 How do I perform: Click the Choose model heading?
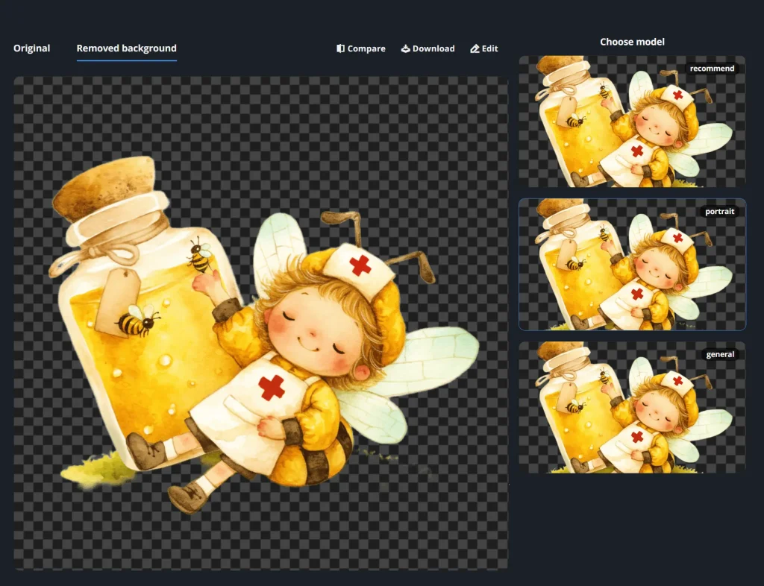632,42
